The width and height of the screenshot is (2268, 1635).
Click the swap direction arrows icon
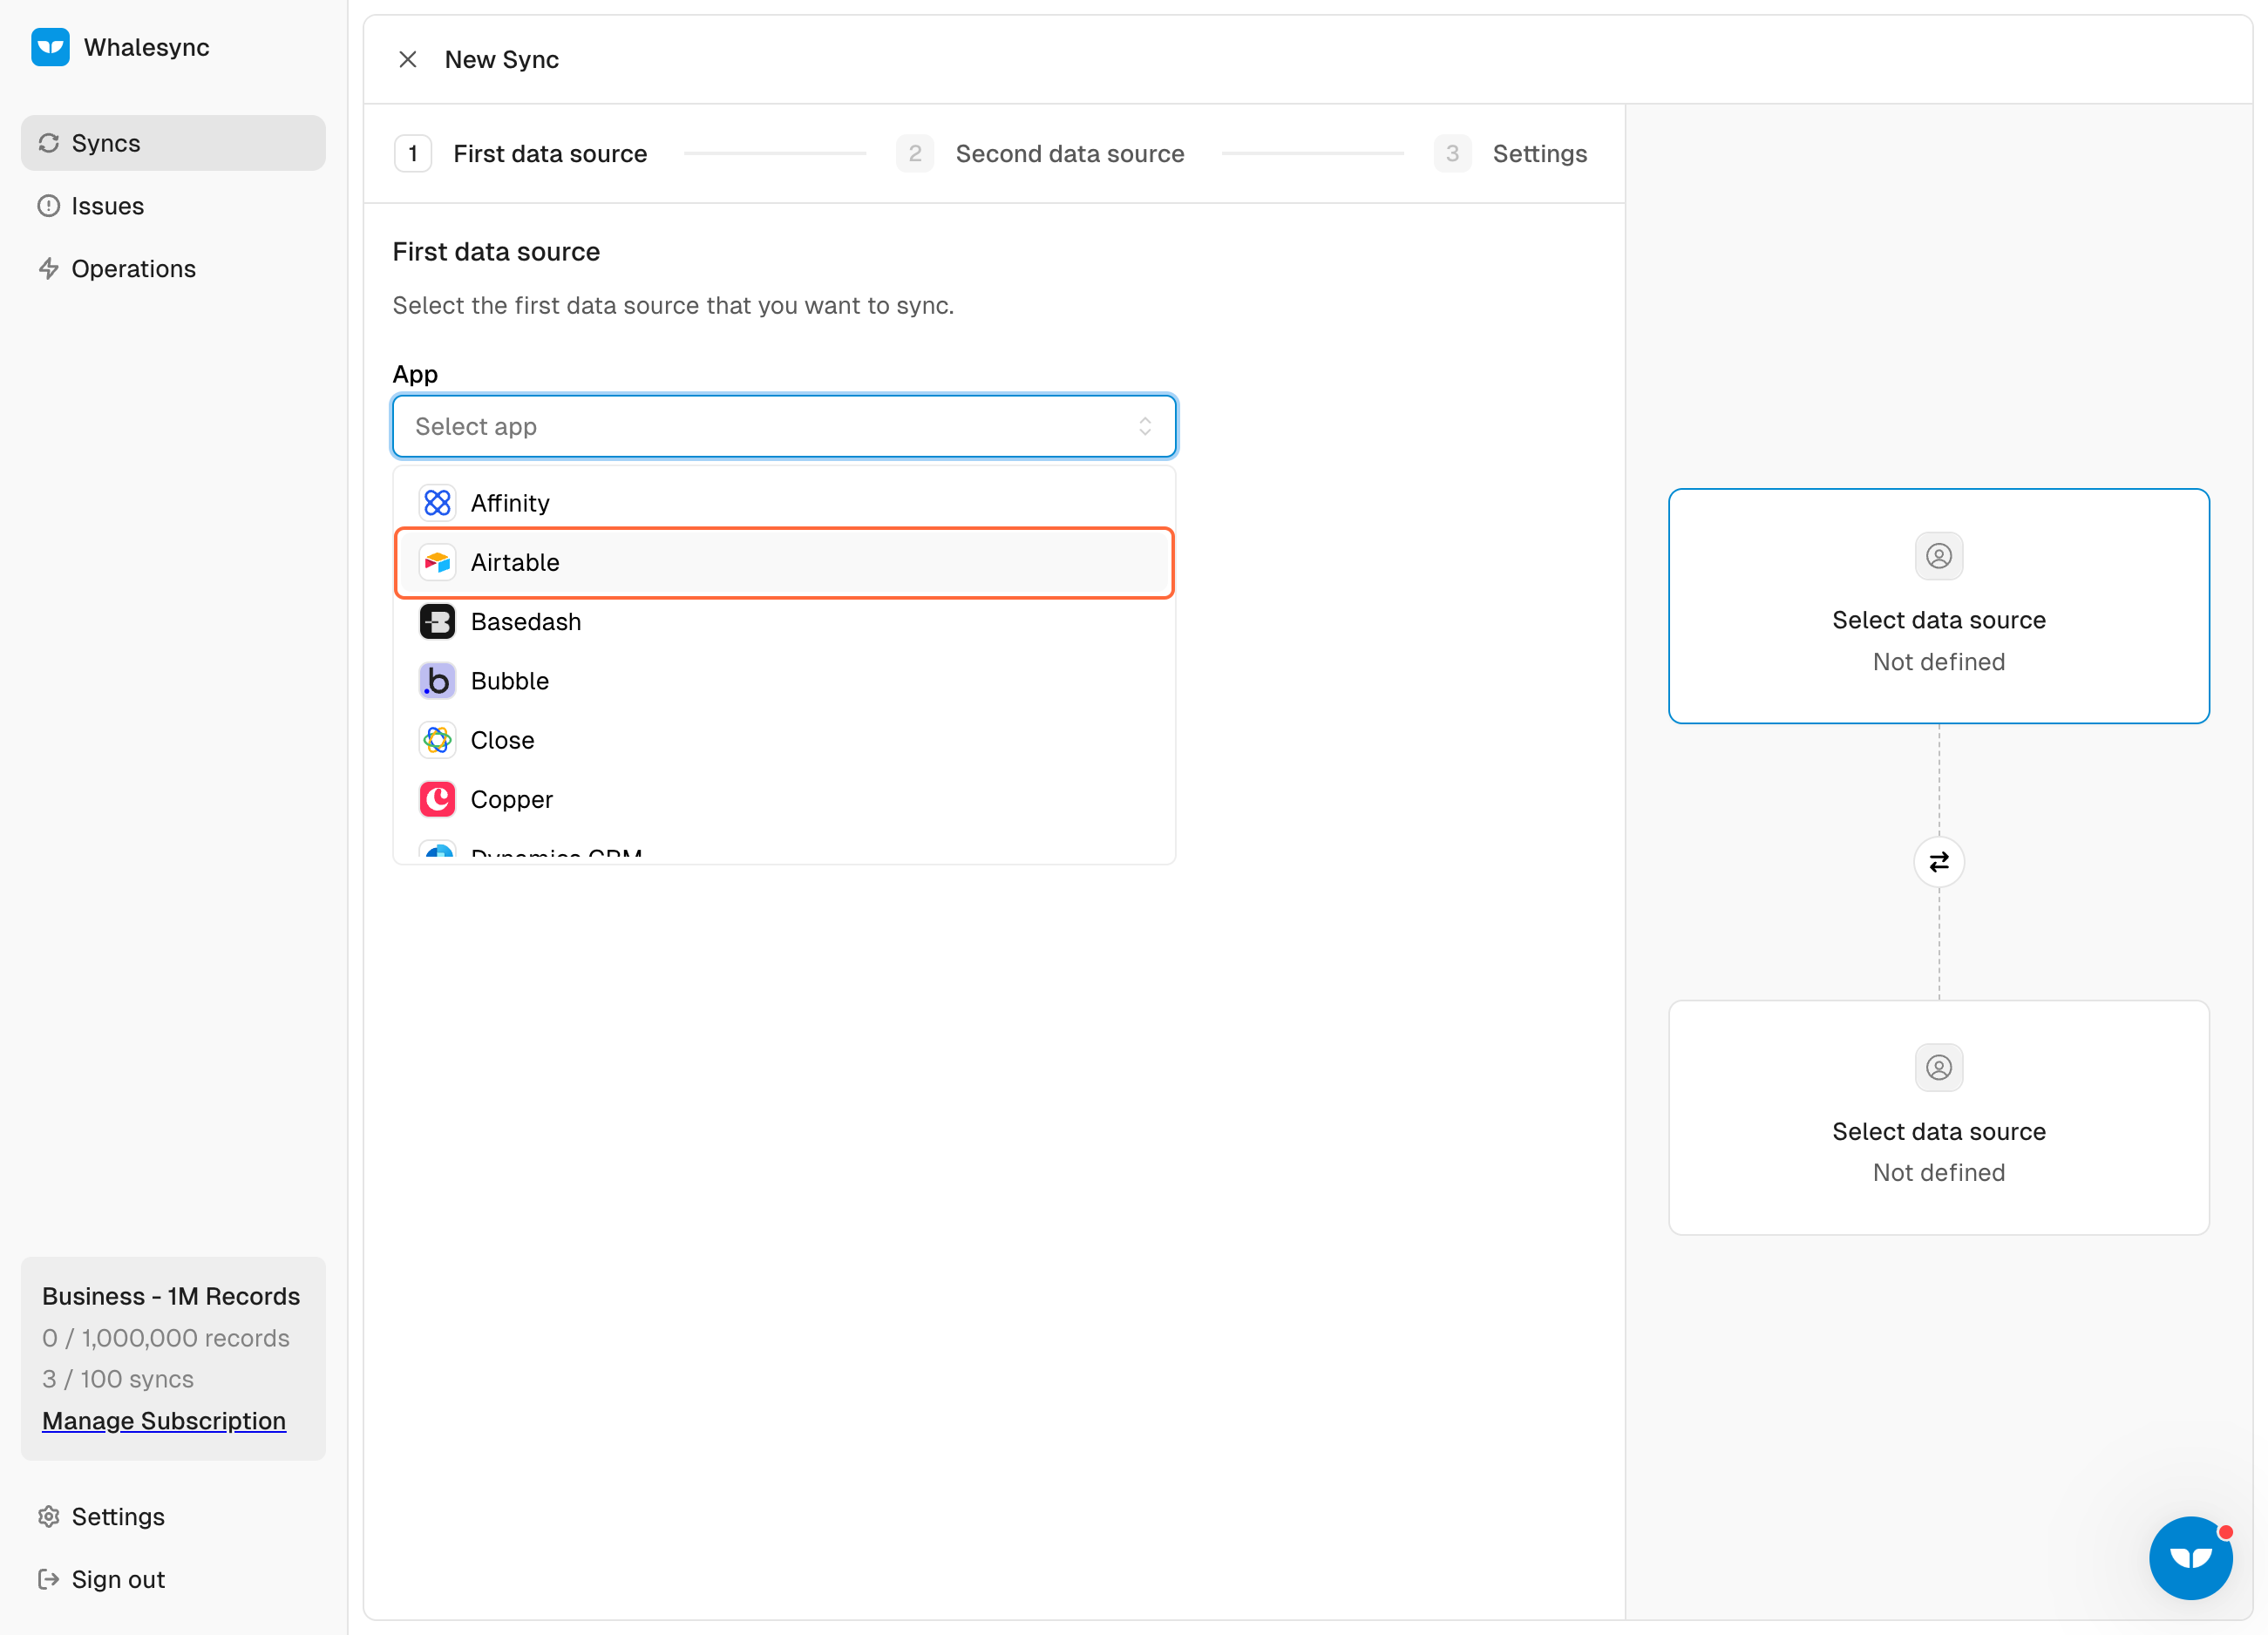click(x=1938, y=862)
